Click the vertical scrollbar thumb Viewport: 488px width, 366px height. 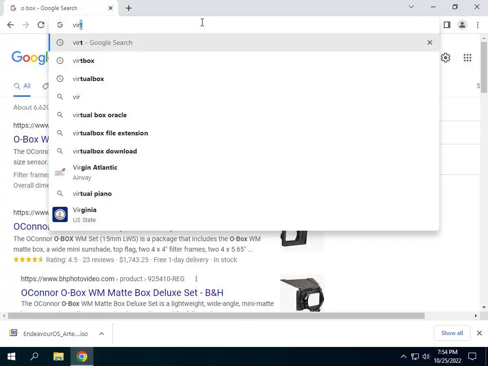pyautogui.click(x=484, y=67)
